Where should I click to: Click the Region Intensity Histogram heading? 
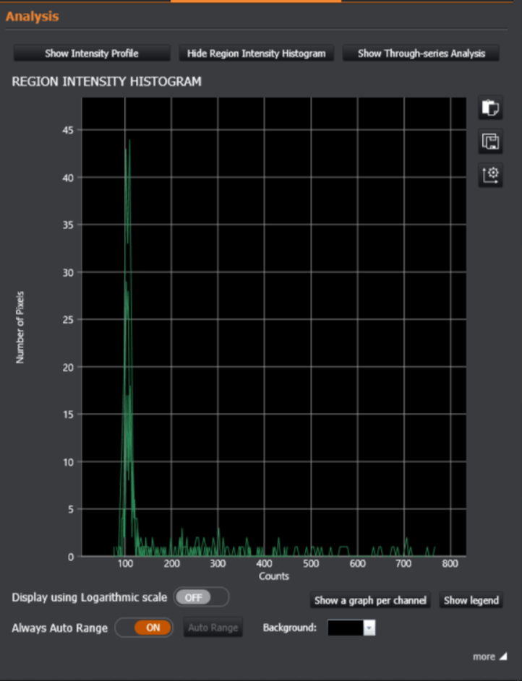106,82
